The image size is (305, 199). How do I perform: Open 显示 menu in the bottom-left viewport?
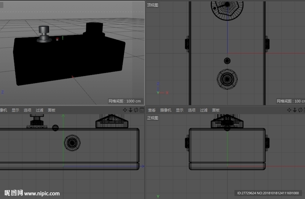click(15, 110)
